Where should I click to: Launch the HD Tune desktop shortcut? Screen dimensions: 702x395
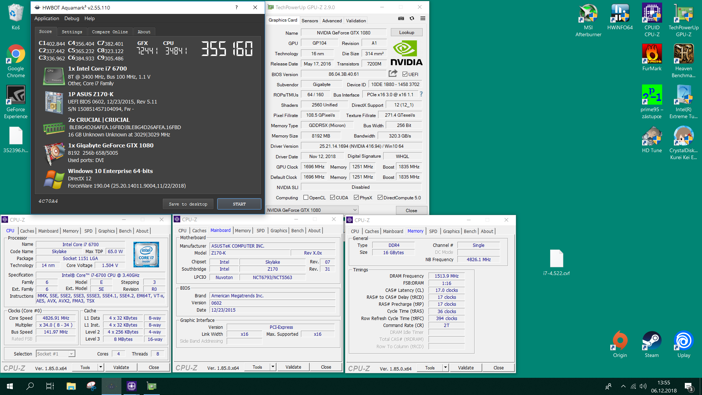652,139
